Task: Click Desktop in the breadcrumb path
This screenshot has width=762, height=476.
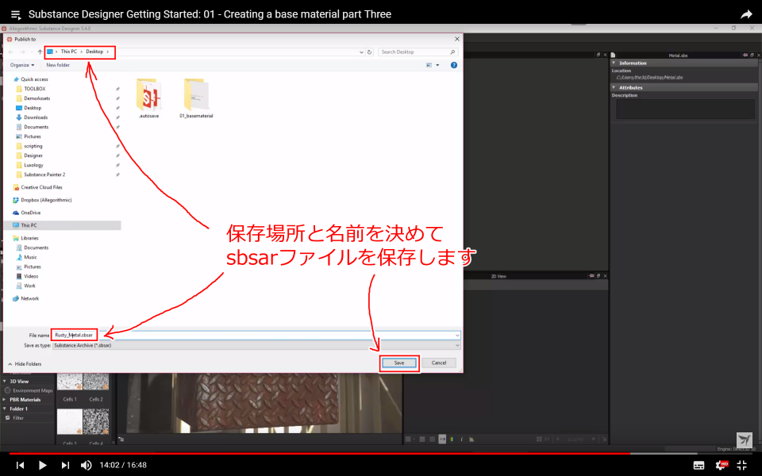Action: pyautogui.click(x=94, y=52)
